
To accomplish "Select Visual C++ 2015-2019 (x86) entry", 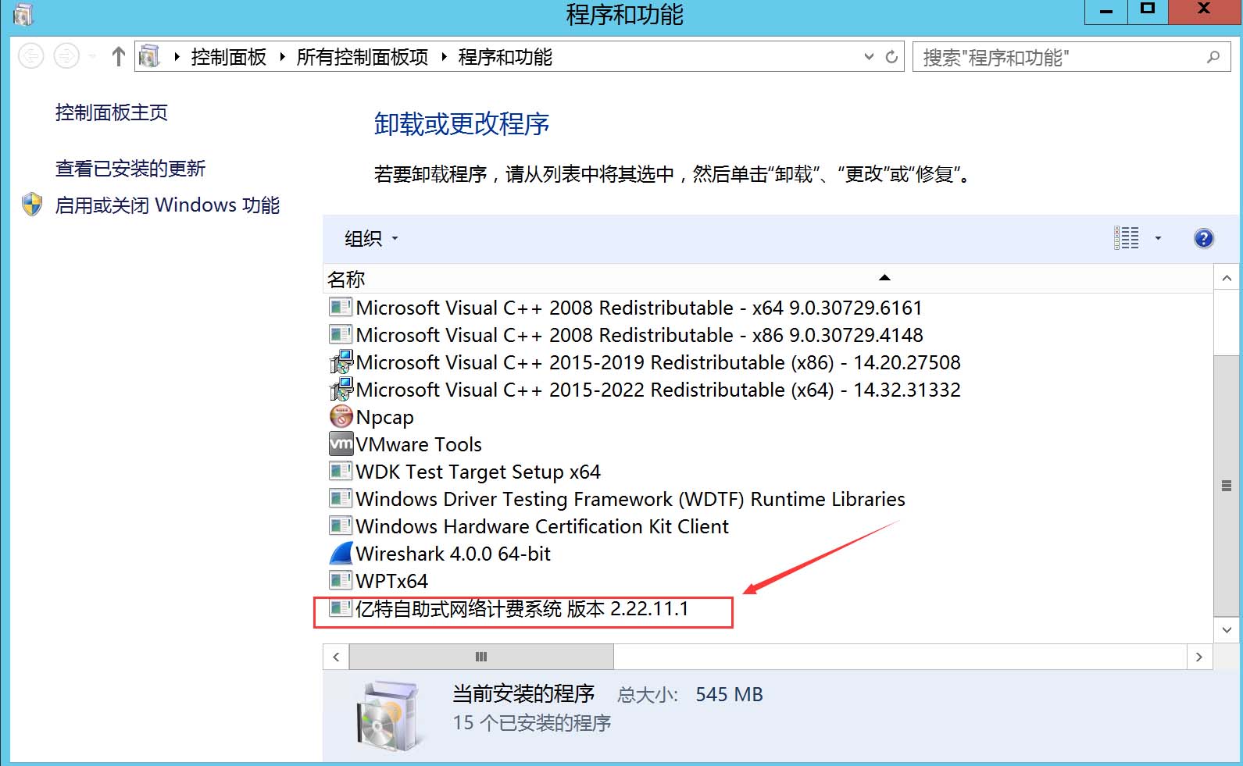I will [x=645, y=362].
